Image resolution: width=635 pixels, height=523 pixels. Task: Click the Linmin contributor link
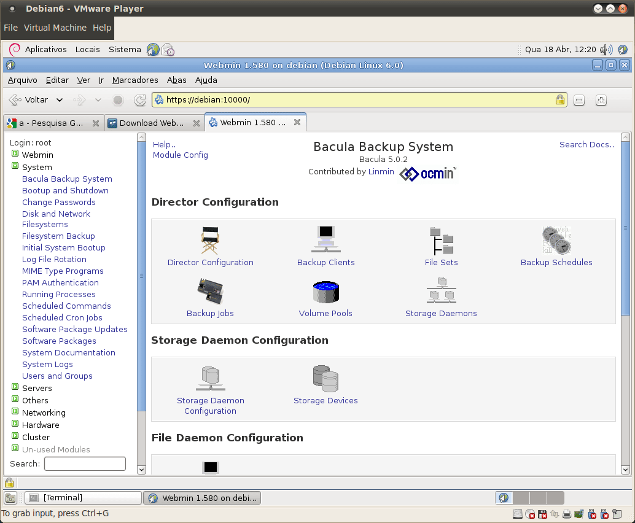(381, 172)
